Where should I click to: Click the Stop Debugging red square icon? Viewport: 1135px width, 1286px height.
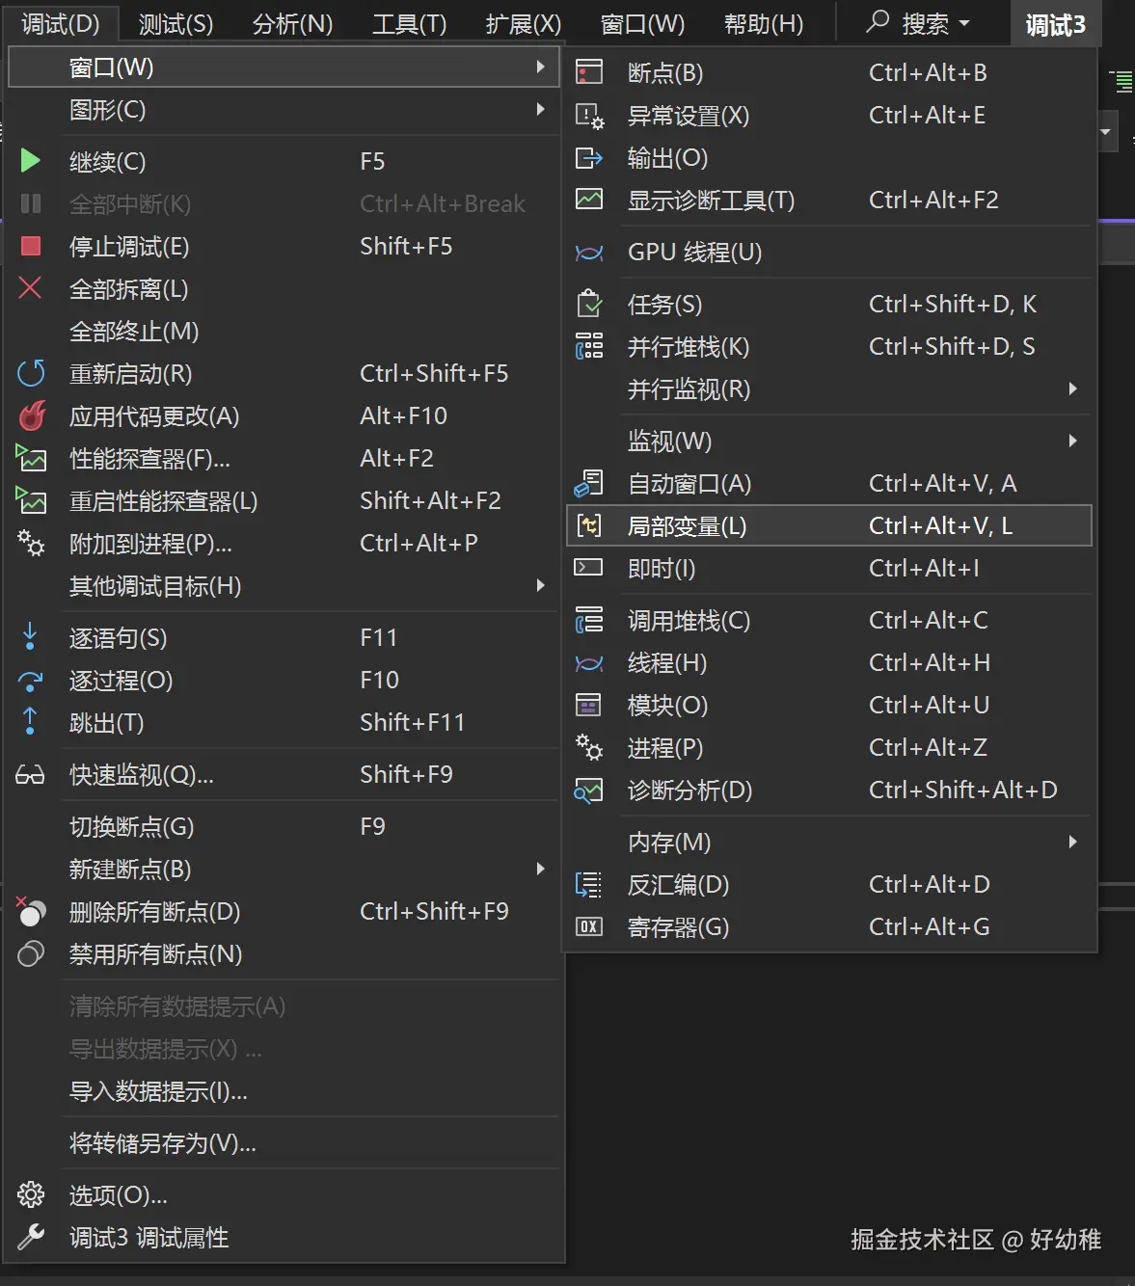30,246
